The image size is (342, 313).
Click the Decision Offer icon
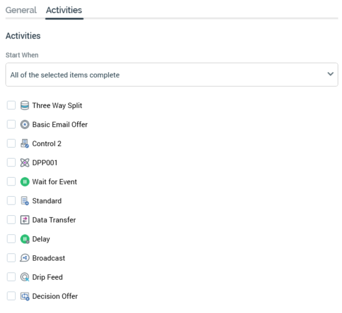(x=24, y=296)
